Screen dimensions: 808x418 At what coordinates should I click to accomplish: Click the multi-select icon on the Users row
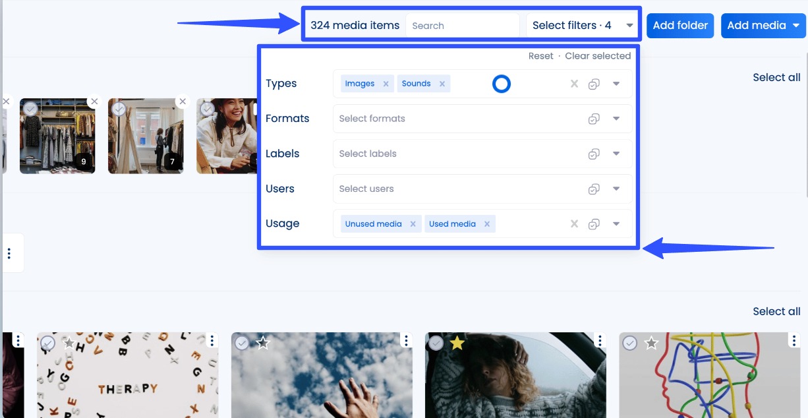click(594, 189)
